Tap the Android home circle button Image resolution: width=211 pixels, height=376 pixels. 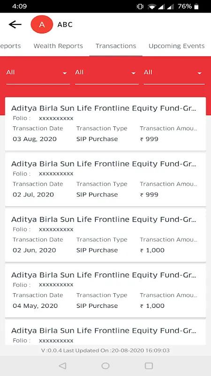[x=105, y=366]
